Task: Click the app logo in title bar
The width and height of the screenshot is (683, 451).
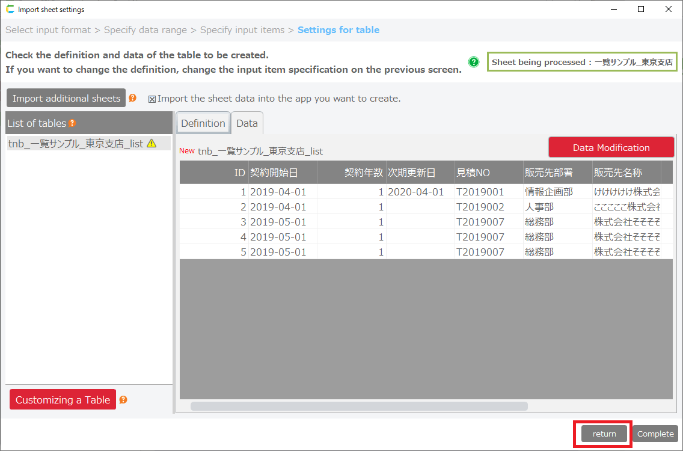Action: tap(10, 10)
